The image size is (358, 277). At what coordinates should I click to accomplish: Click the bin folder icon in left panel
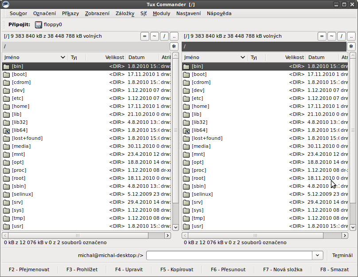(x=6, y=67)
